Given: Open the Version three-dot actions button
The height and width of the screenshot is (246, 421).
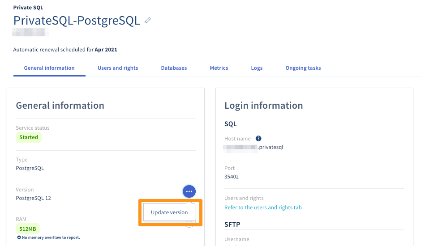Looking at the screenshot, I should pos(189,191).
